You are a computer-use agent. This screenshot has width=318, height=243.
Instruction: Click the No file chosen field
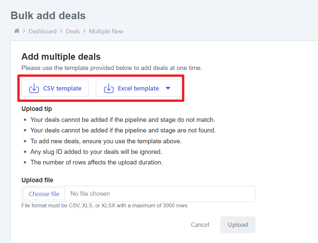click(x=90, y=194)
